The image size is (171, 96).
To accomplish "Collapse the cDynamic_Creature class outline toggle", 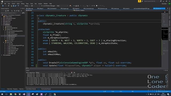I will [37, 15].
